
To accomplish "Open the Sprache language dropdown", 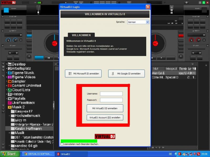I will pyautogui.click(x=138, y=22).
